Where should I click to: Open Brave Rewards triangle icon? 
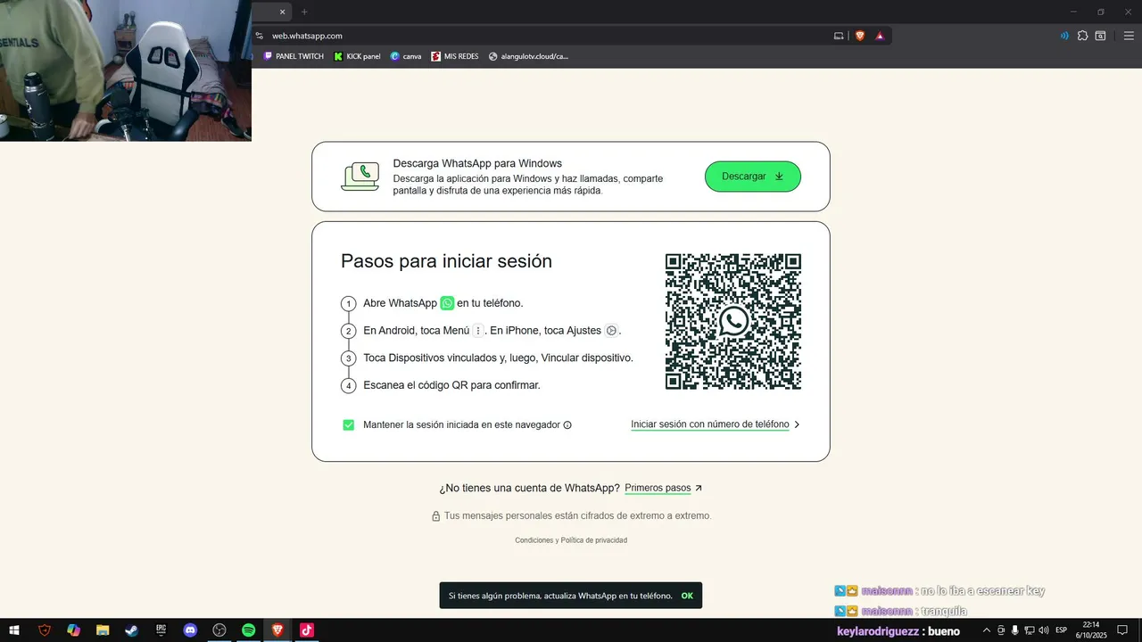click(880, 36)
